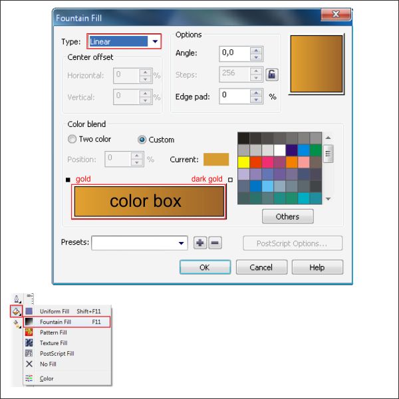Click the Vertical offset field
This screenshot has height=399, width=399.
[126, 96]
